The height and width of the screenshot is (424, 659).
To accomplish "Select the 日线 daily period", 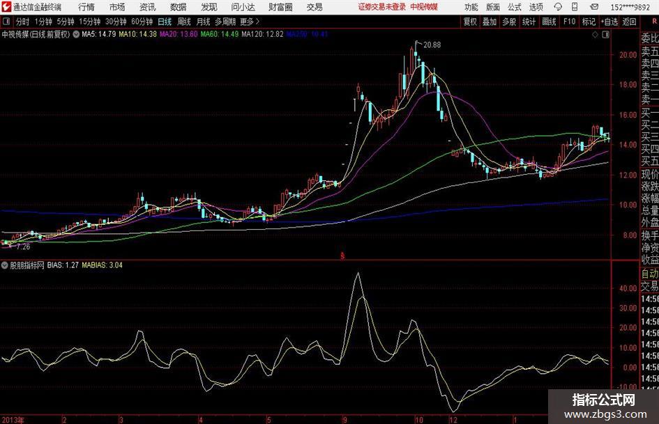I will [x=165, y=22].
